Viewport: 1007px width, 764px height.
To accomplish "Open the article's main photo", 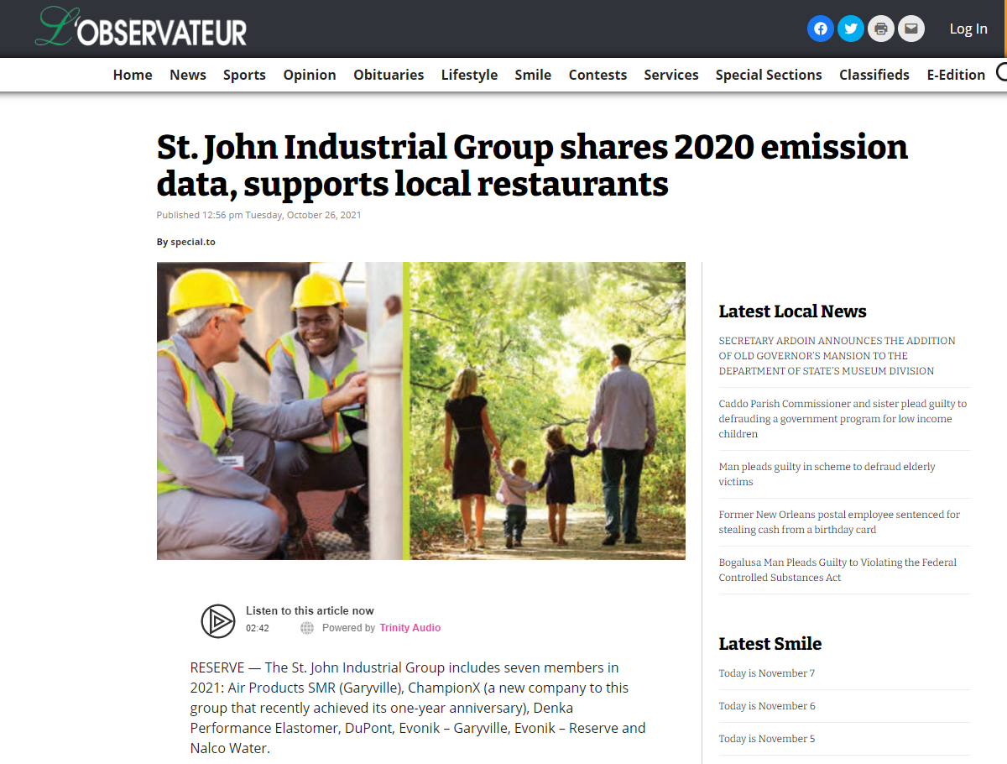I will 420,411.
